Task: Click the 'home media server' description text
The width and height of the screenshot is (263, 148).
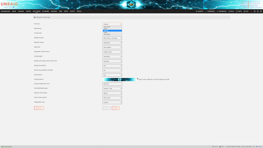Action: click(254, 4)
